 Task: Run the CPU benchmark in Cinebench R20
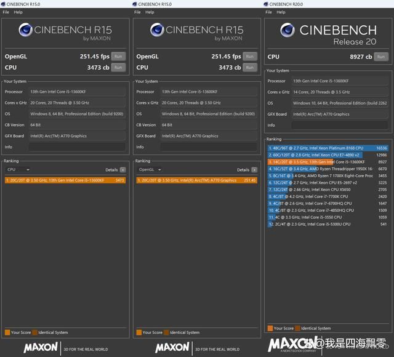[381, 57]
